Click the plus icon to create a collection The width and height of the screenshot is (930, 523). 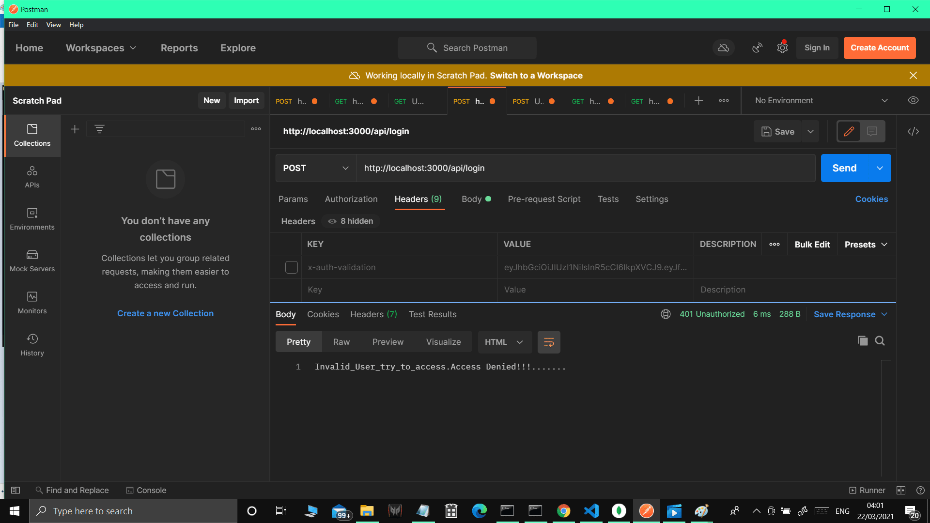tap(75, 129)
